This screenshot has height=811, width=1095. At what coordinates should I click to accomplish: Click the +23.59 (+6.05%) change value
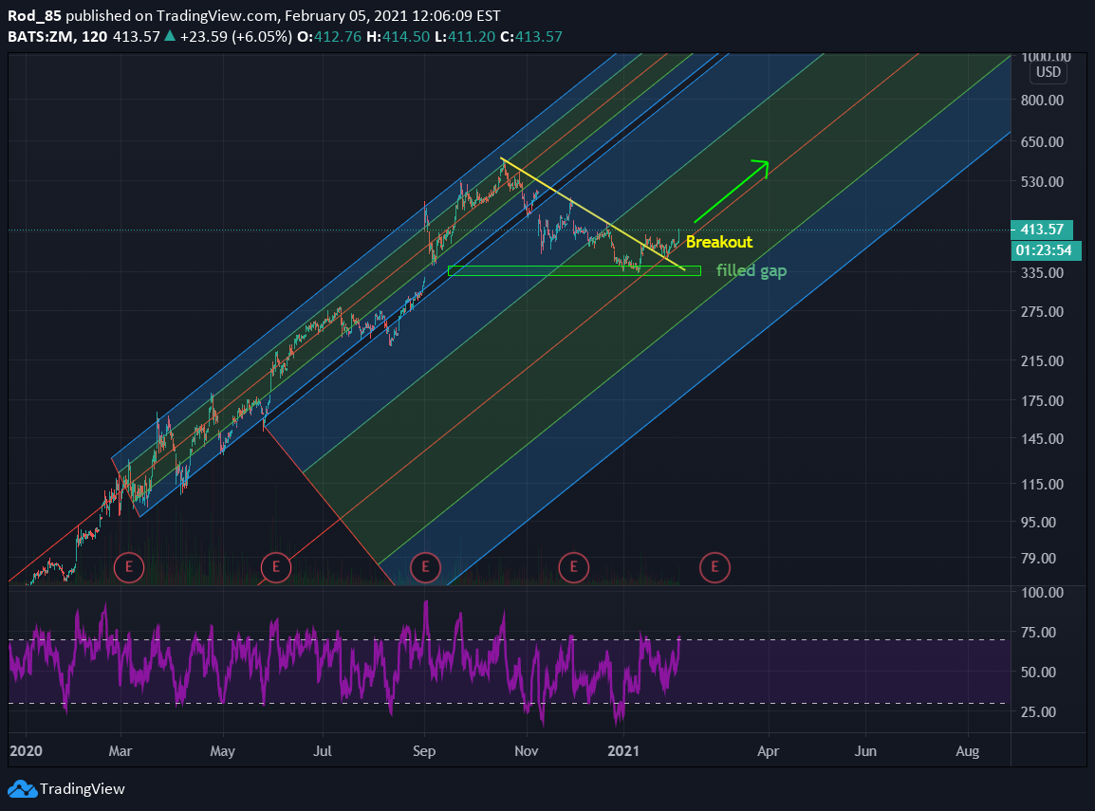235,36
